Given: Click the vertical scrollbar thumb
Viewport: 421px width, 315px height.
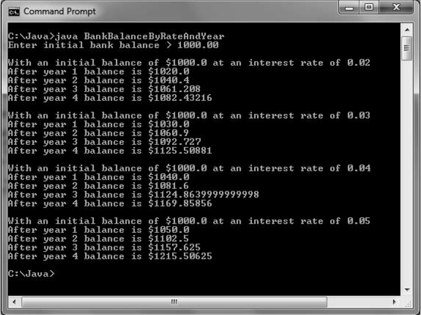Looking at the screenshot, I should (x=407, y=49).
